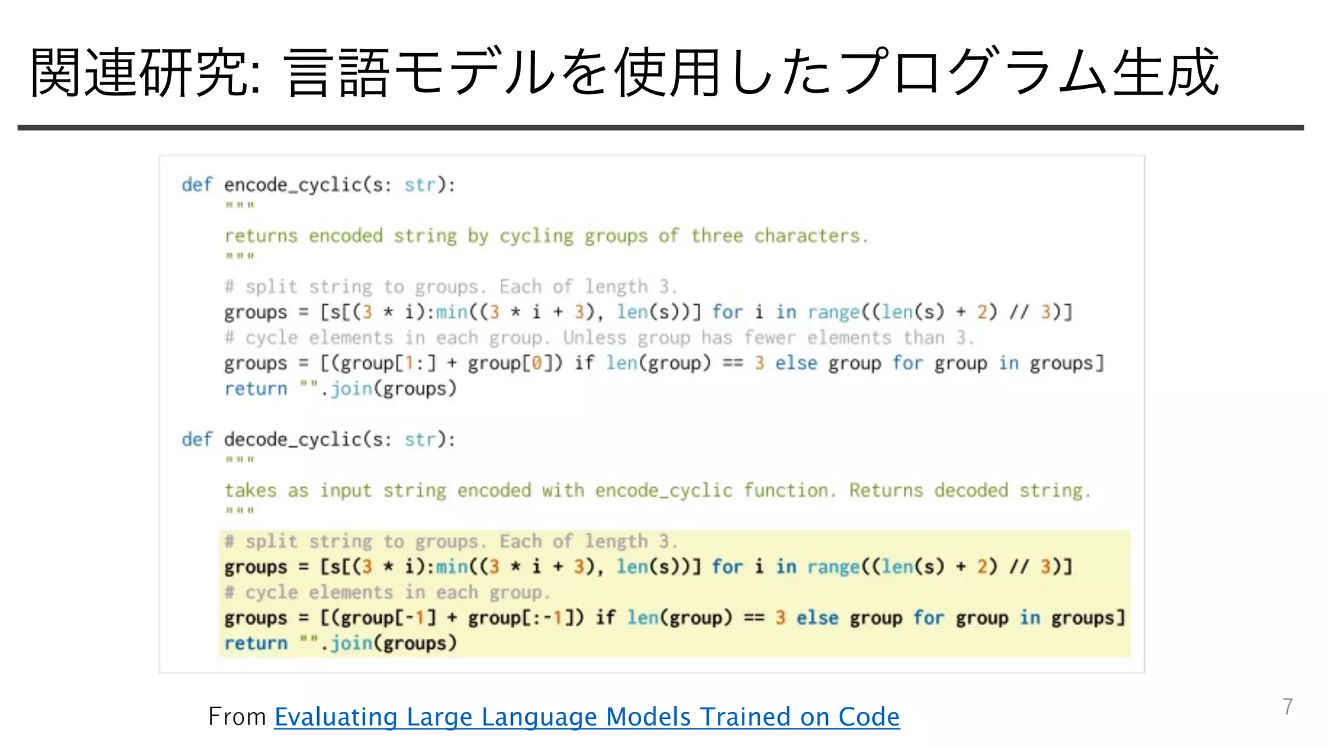The width and height of the screenshot is (1328, 747).
Task: Click the slide title 関連研究: 言語モデルを使用したプログラム生成
Action: pyautogui.click(x=625, y=73)
